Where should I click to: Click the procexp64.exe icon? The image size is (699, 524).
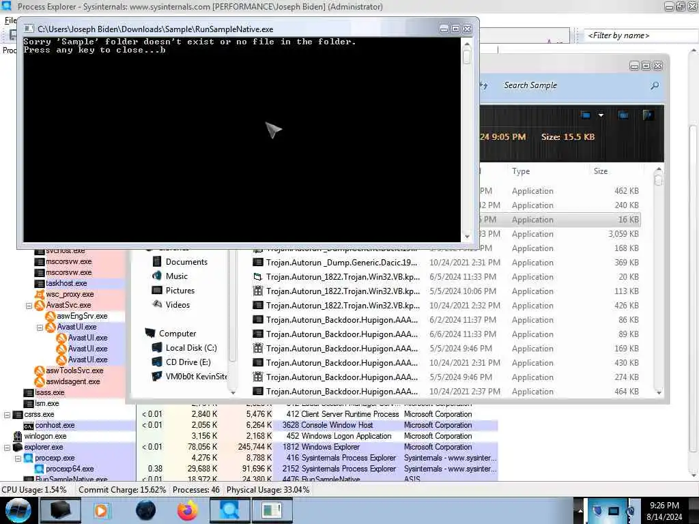(x=39, y=469)
